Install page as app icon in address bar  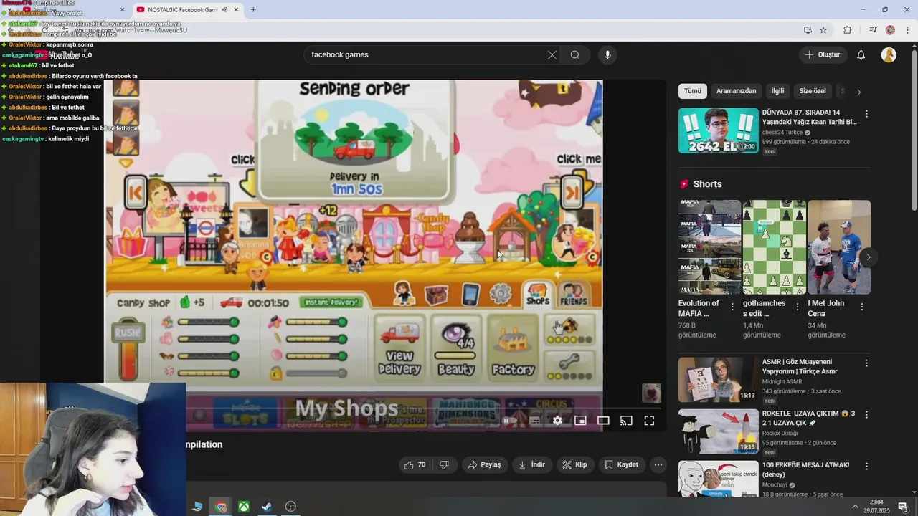[808, 30]
